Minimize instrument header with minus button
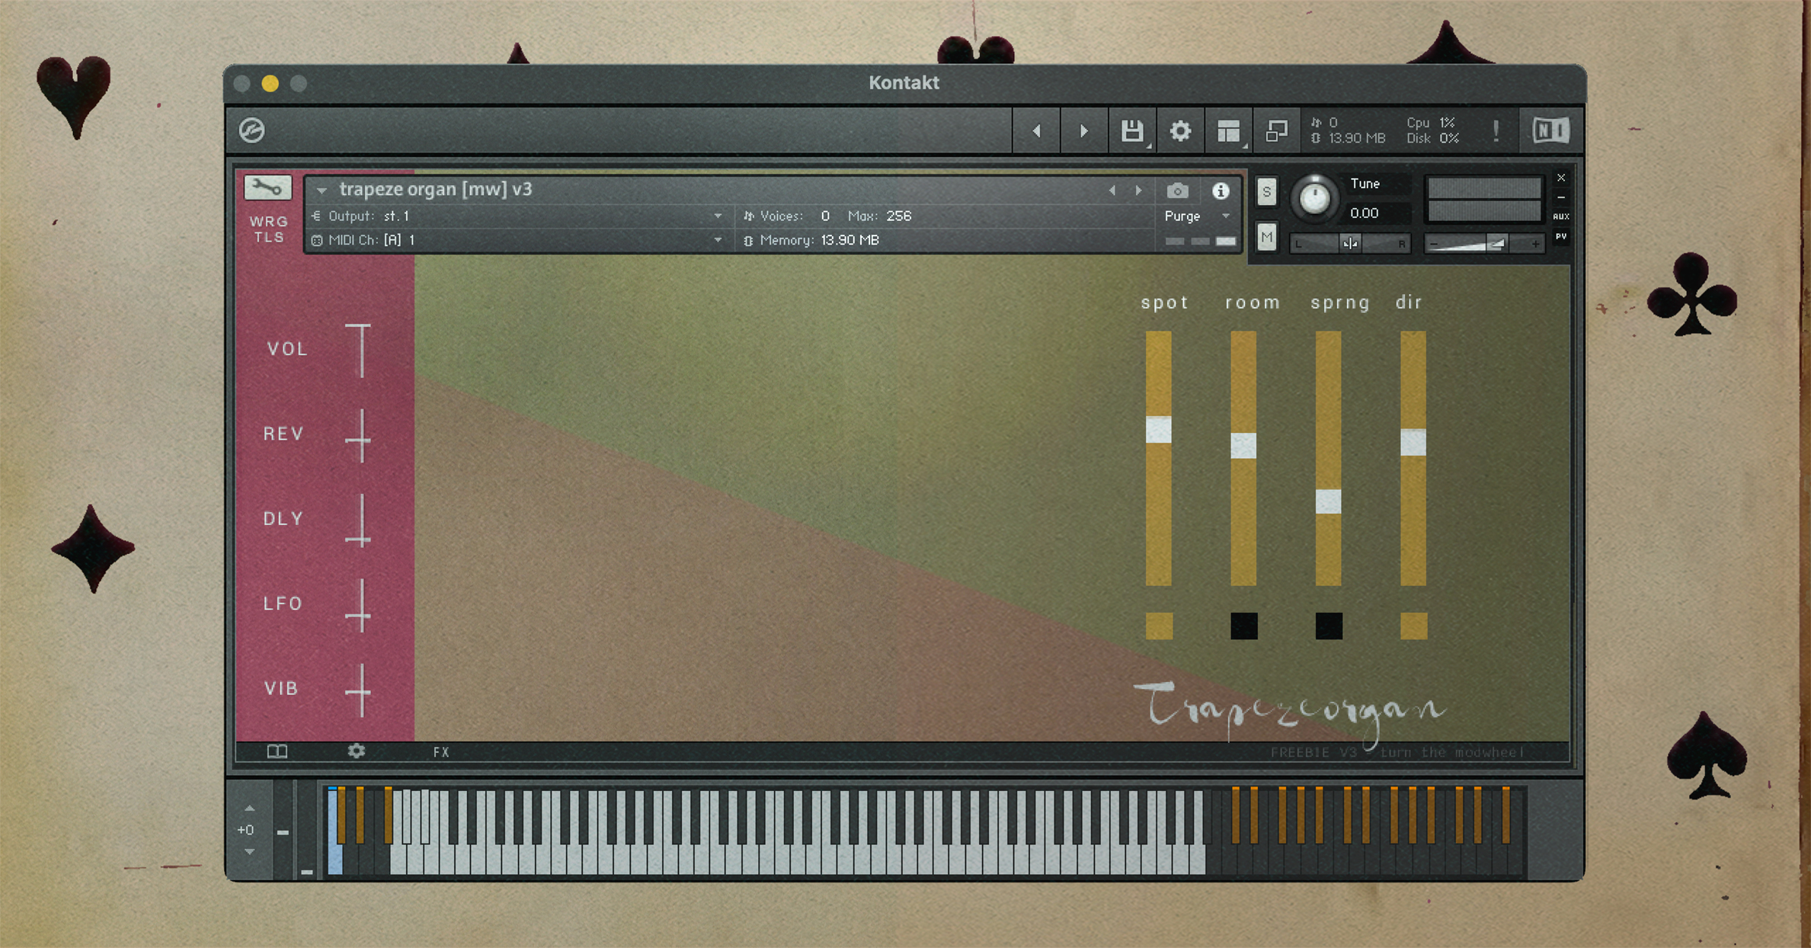The height and width of the screenshot is (948, 1811). coord(1561,197)
